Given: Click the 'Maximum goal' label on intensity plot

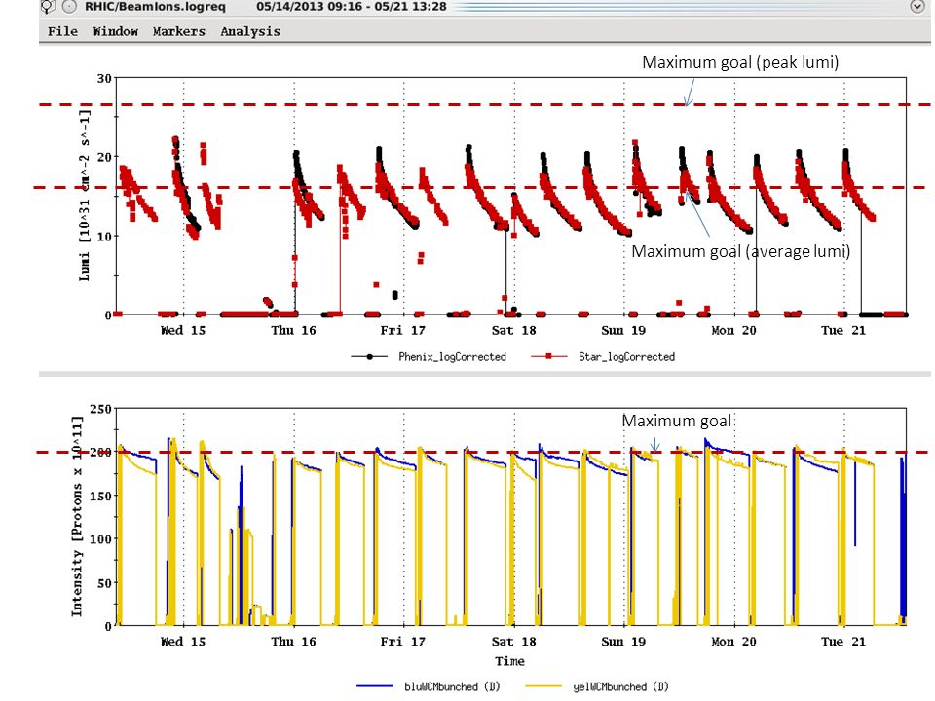Looking at the screenshot, I should [x=677, y=421].
